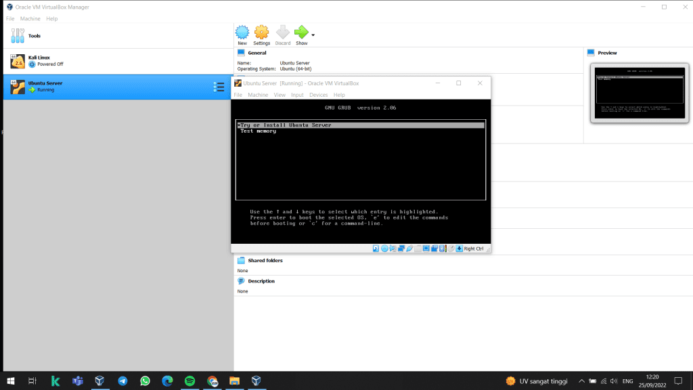
Task: Select 'Test memory' GRUB entry
Action: click(x=258, y=131)
